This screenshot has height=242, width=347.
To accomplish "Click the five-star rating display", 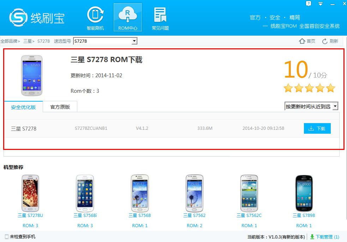I will pos(309,88).
